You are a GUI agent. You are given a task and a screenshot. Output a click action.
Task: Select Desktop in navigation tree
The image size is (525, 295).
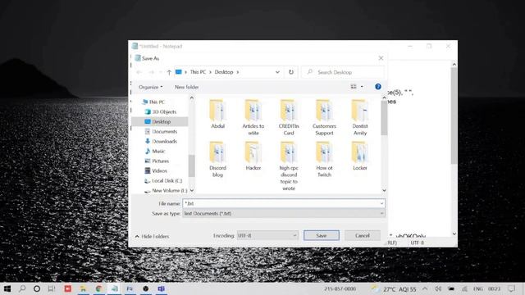pos(161,122)
